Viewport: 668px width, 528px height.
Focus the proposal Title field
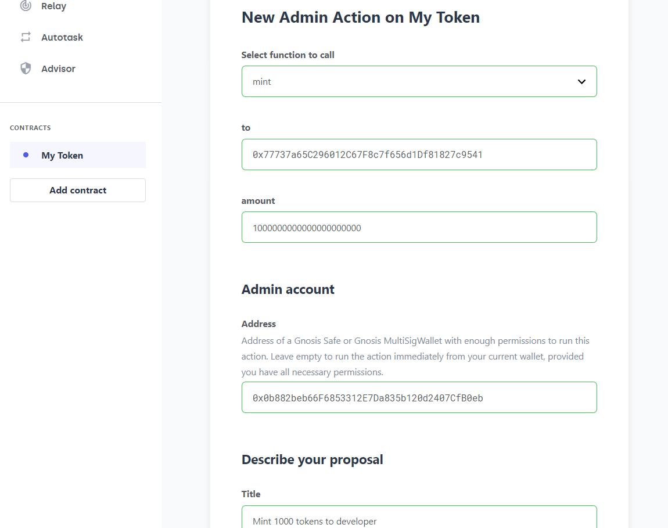tap(418, 519)
